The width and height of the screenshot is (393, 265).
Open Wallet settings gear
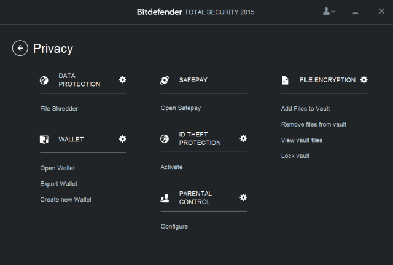click(x=123, y=139)
